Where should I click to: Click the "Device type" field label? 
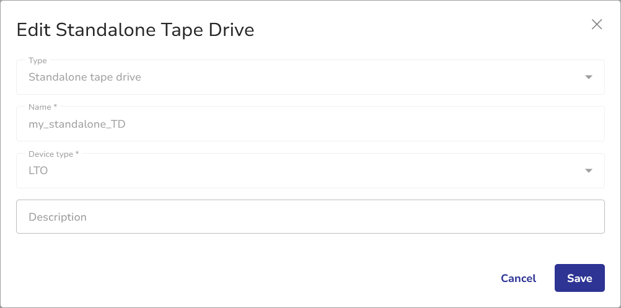pyautogui.click(x=51, y=154)
